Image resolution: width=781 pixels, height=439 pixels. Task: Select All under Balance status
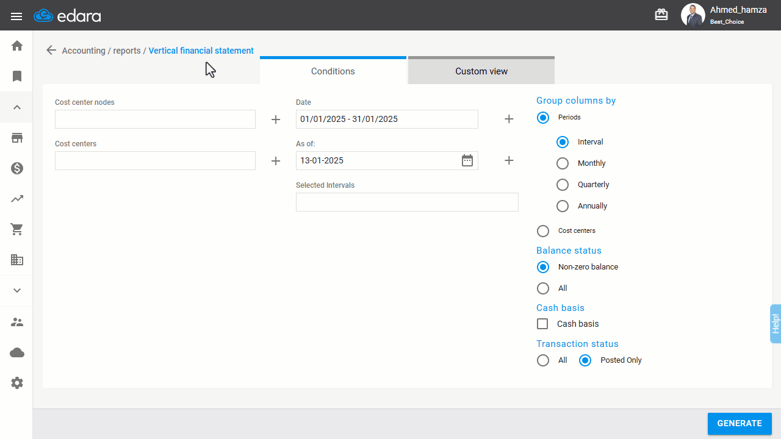tap(543, 288)
